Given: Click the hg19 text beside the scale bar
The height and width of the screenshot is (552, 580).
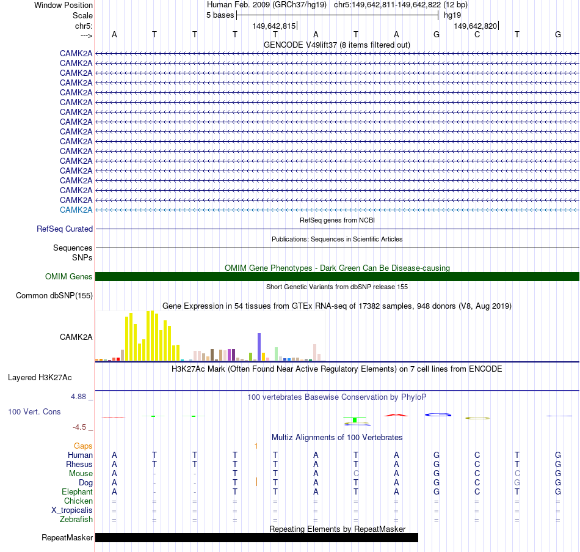Looking at the screenshot, I should pos(452,15).
